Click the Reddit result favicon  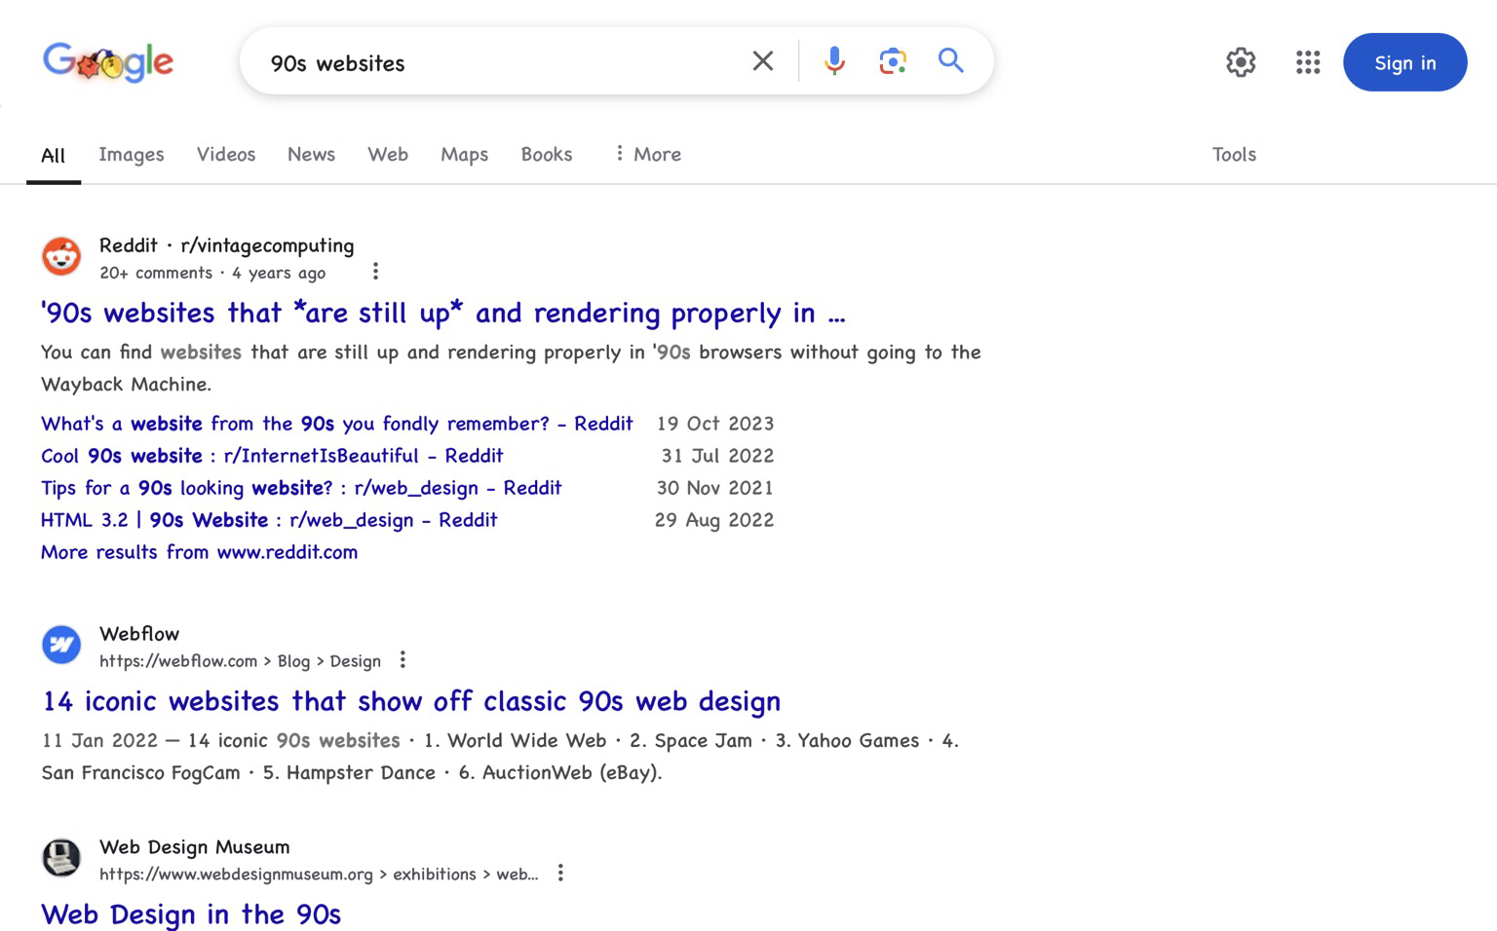coord(61,257)
